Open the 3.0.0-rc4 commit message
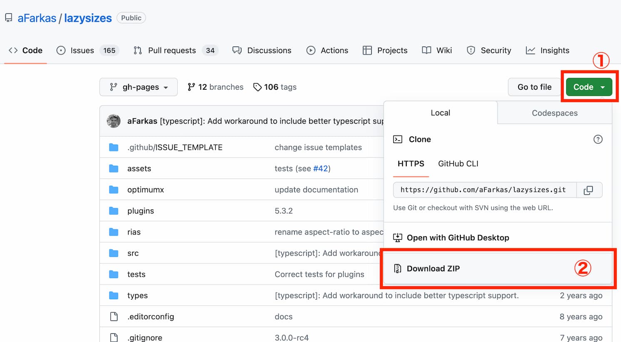Screen dimensions: 621x342 [292, 337]
